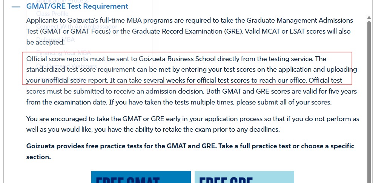Click the GMAT/GRE Test Requirement heading
The height and width of the screenshot is (183, 390).
pos(77,6)
